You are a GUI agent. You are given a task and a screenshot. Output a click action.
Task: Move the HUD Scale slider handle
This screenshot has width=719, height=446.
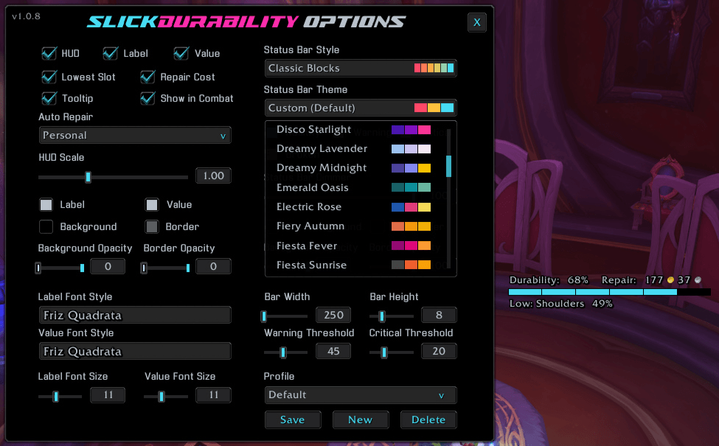tap(88, 177)
